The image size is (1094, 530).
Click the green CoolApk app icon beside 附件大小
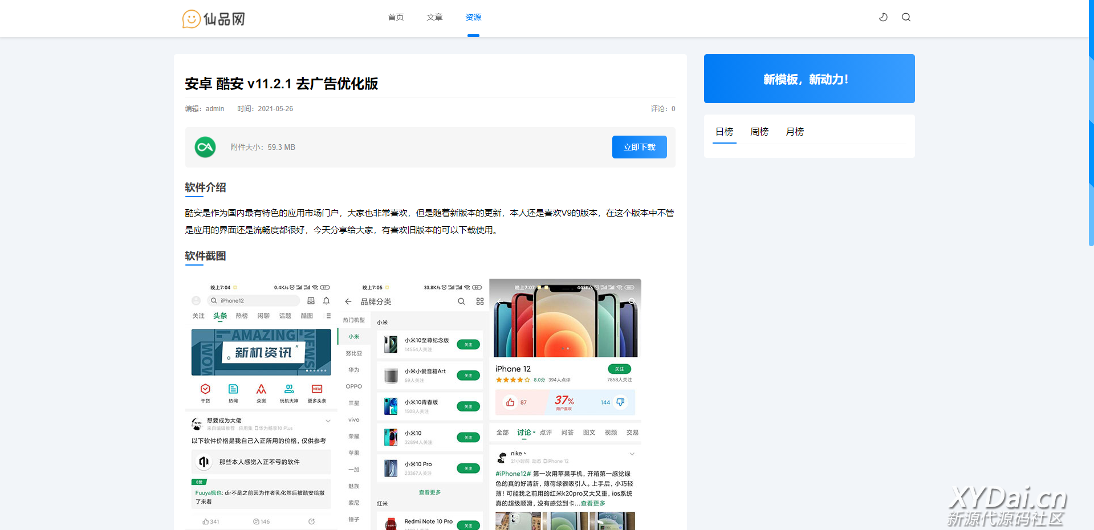(x=205, y=147)
